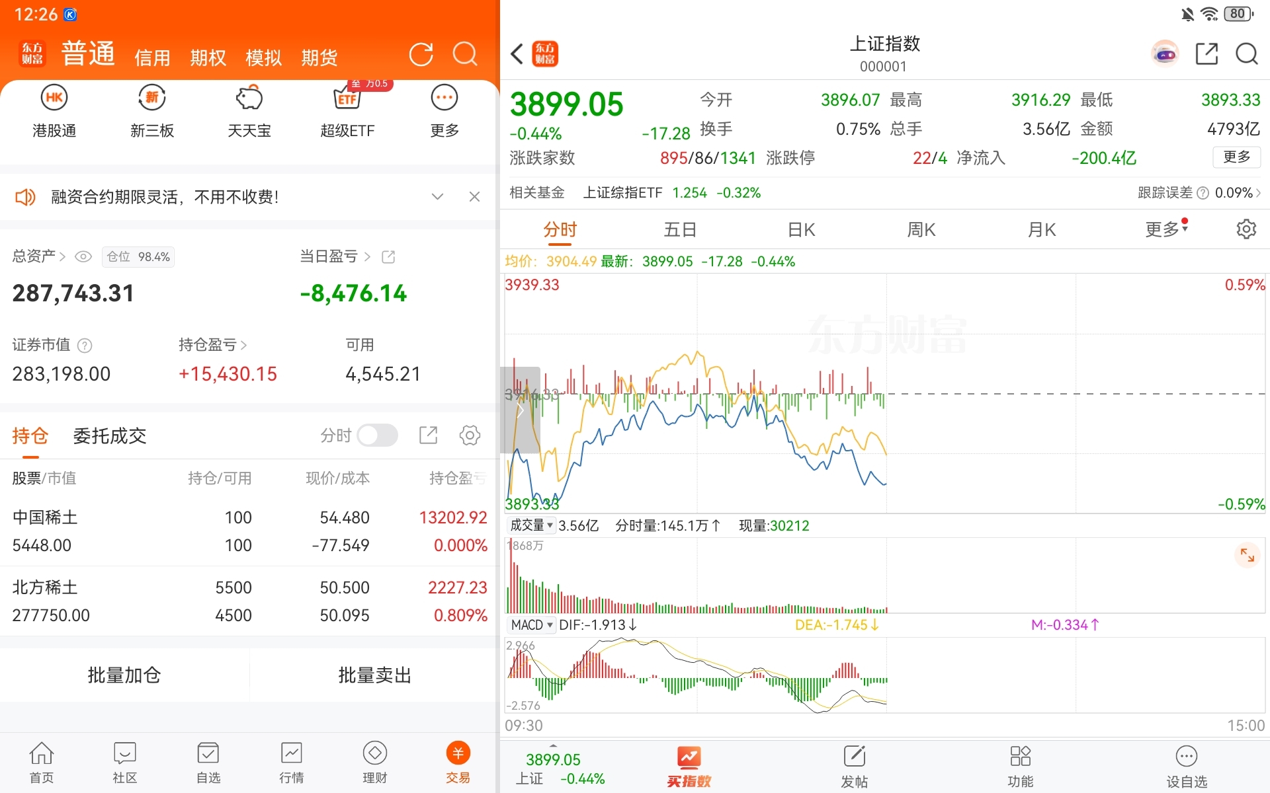Click 更多 button beside 净流入
This screenshot has height=793, width=1270.
coord(1236,157)
